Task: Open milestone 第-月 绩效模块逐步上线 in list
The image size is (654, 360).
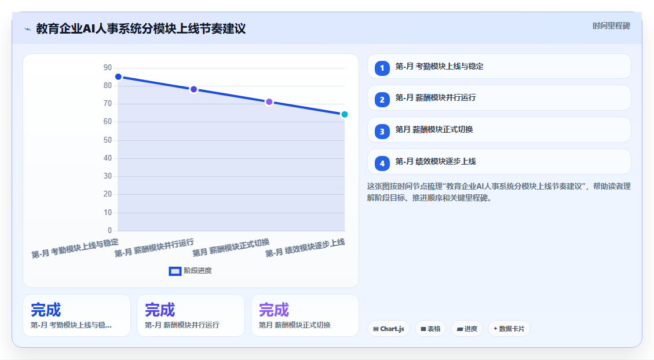Action: pyautogui.click(x=499, y=161)
